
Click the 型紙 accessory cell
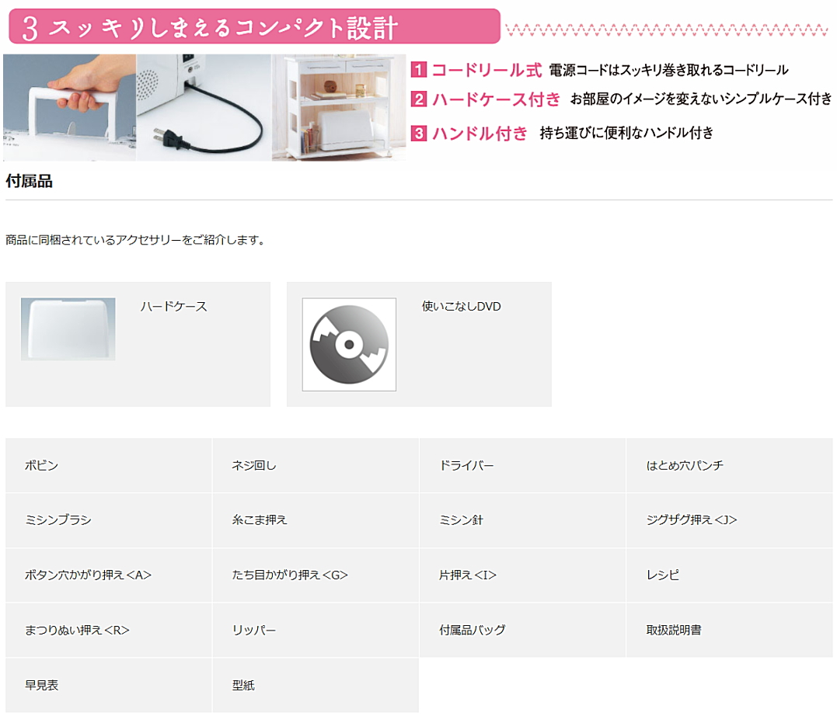tap(316, 685)
